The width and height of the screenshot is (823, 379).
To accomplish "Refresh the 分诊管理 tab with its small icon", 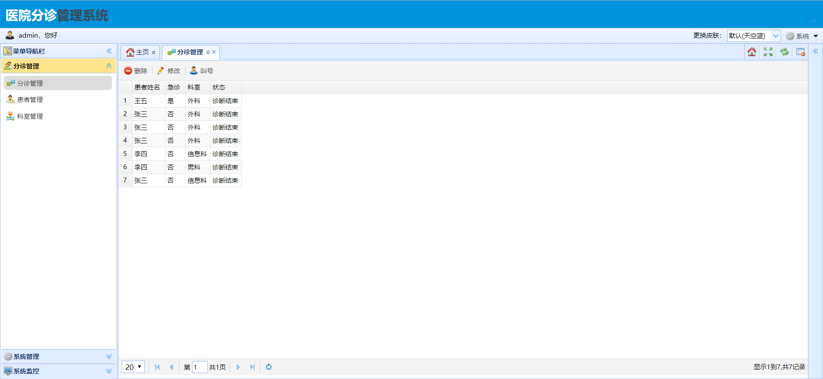I will 208,52.
